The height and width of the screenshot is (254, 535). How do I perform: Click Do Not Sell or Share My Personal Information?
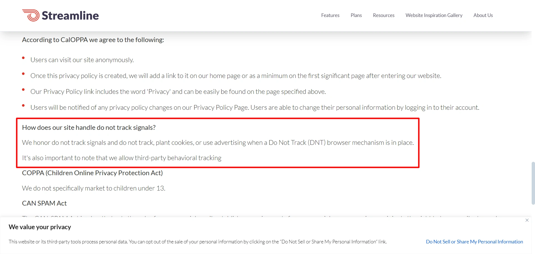474,242
